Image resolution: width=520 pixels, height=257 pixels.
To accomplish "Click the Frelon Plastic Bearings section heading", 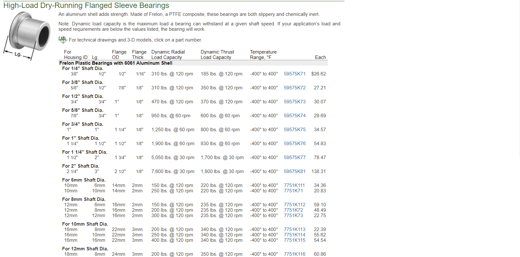I will click(x=116, y=63).
